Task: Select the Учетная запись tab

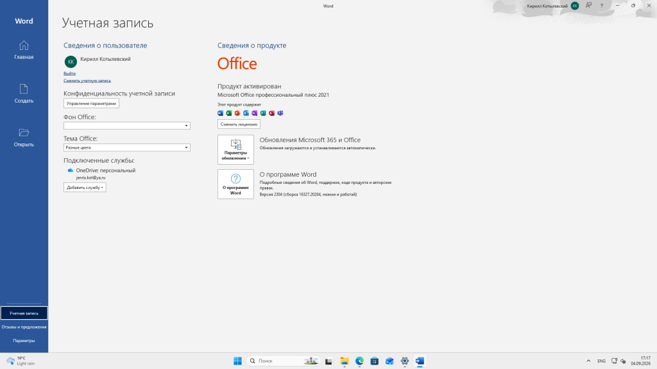Action: (x=24, y=313)
